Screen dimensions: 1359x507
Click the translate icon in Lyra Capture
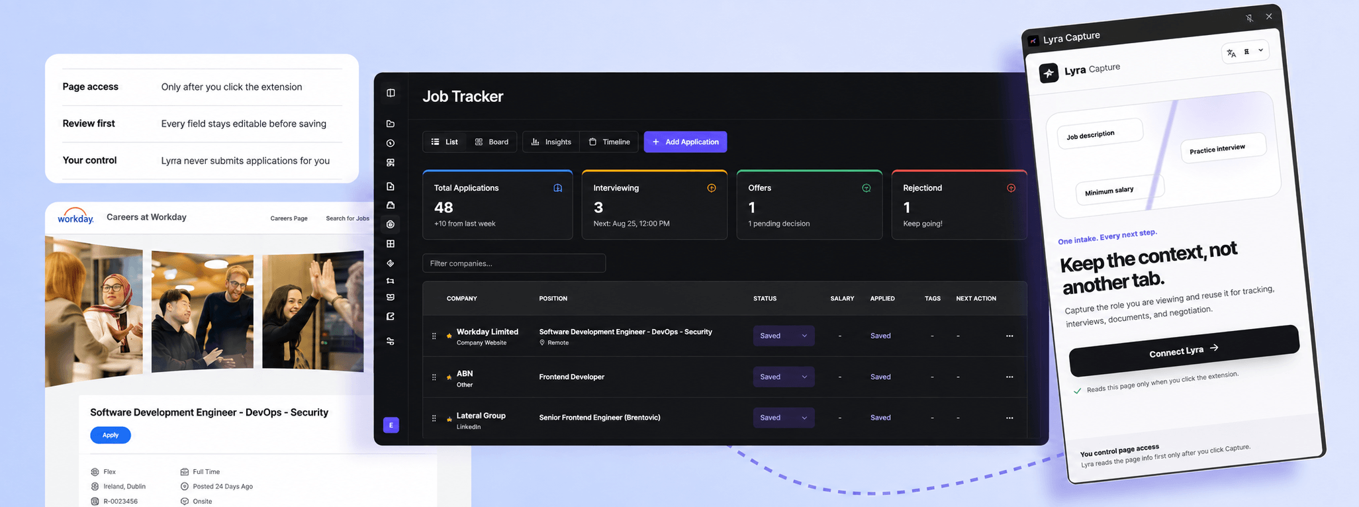pos(1231,54)
